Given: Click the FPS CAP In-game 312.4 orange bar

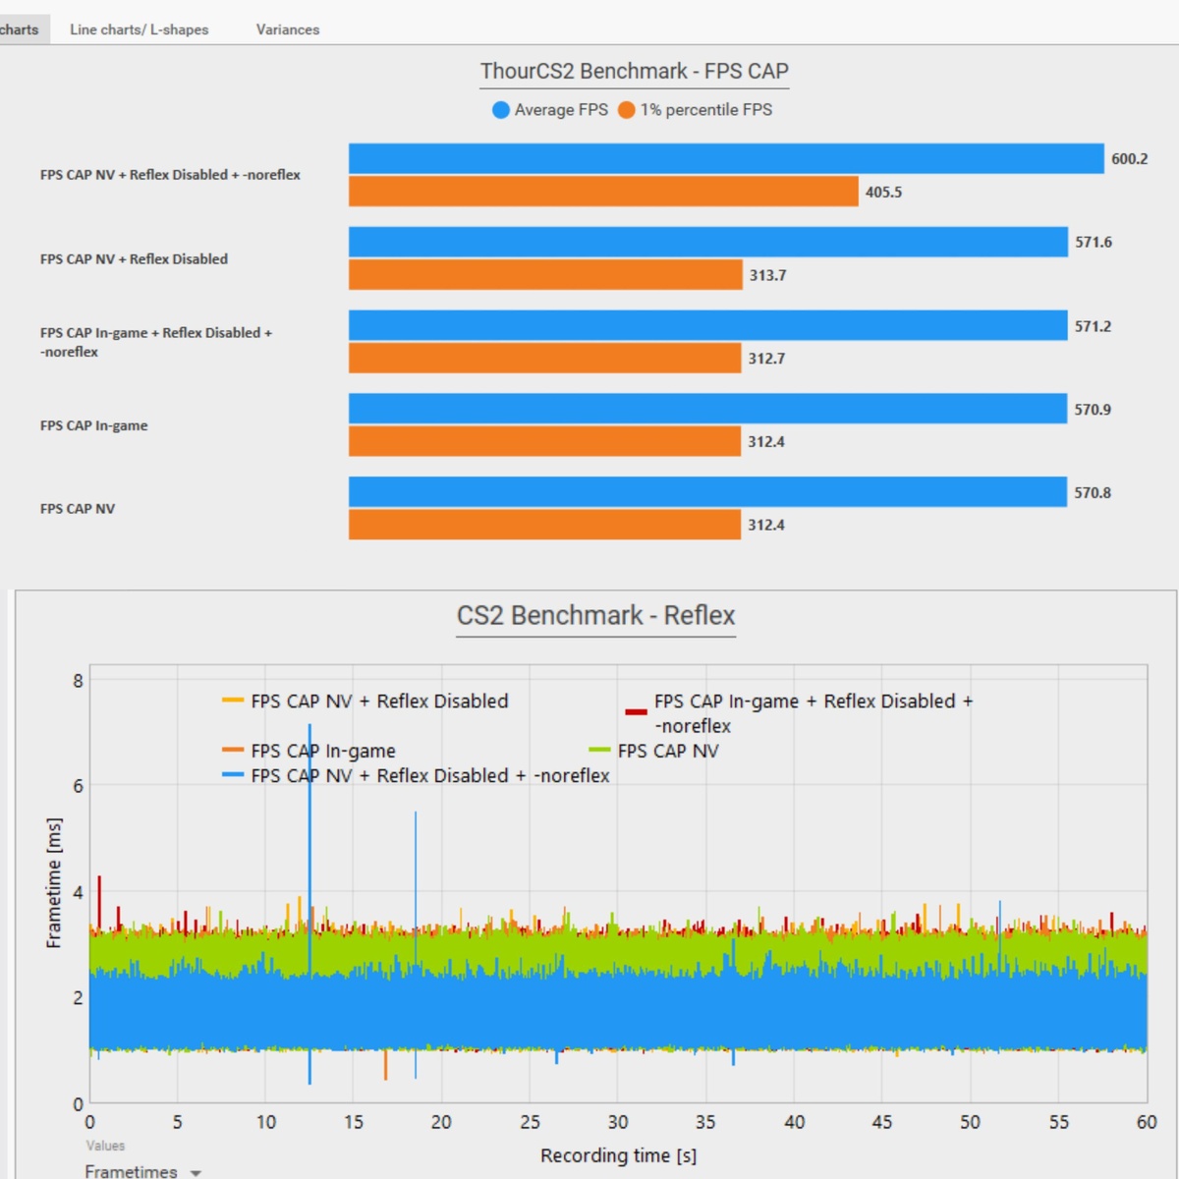Looking at the screenshot, I should point(544,441).
